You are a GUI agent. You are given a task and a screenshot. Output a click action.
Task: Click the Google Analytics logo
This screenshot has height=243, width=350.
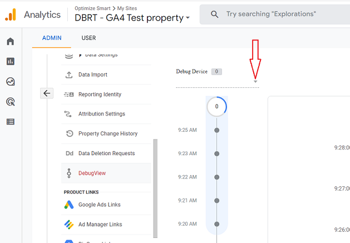pyautogui.click(x=11, y=14)
